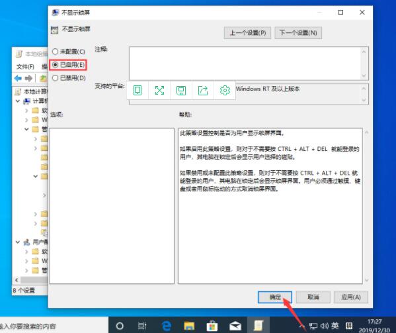
Task: Click the 下一个设置(N) button
Action: (x=298, y=33)
